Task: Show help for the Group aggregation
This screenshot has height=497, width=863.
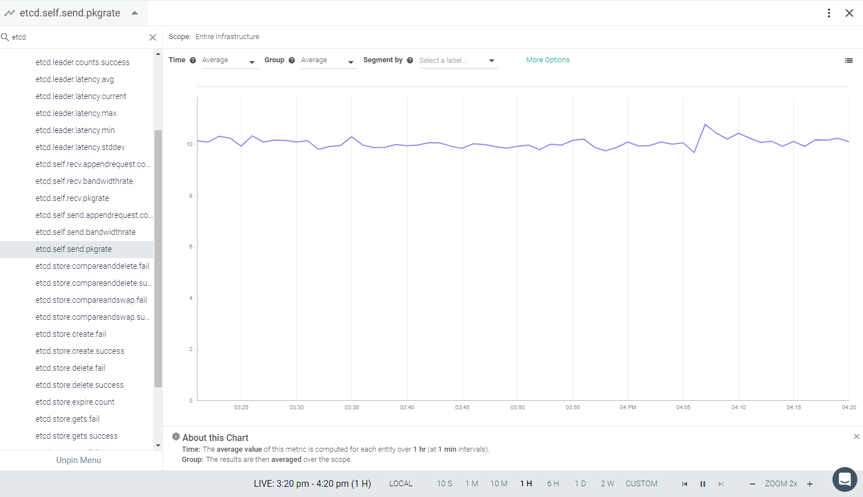Action: click(x=292, y=61)
